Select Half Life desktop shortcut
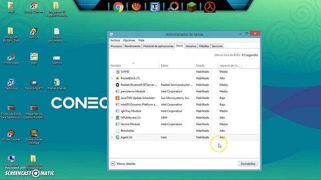The height and width of the screenshot is (180, 321). click(x=34, y=33)
